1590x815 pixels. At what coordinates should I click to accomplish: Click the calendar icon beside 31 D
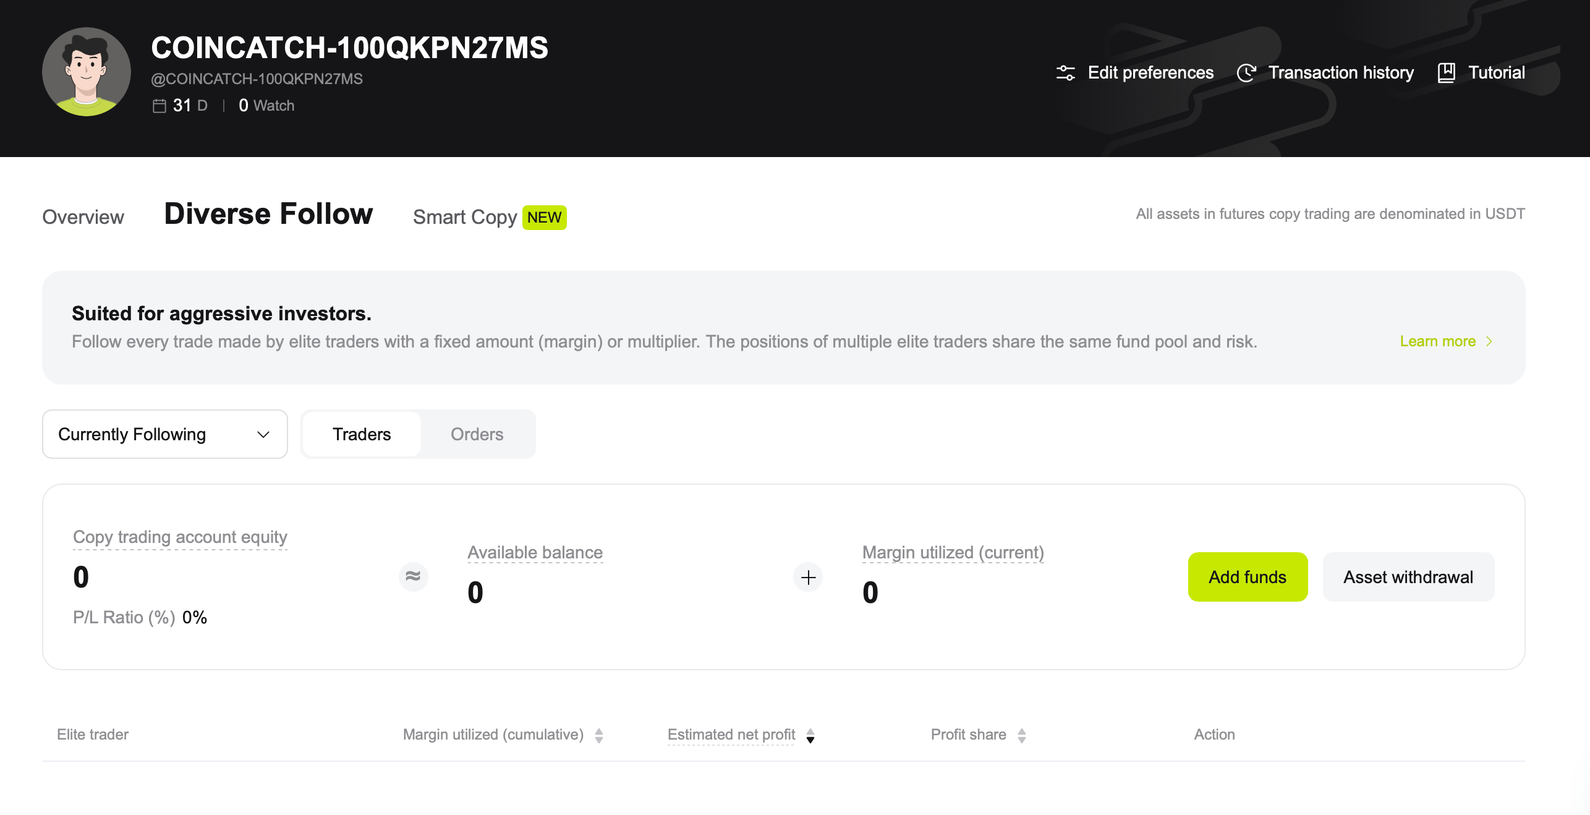pyautogui.click(x=159, y=106)
